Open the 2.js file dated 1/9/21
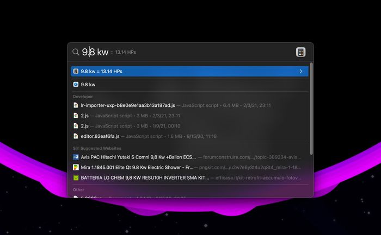 pyautogui.click(x=189, y=126)
